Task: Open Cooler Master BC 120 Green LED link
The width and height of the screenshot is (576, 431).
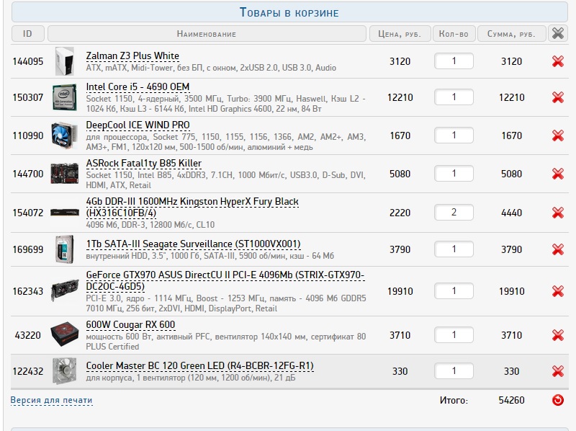Action: [x=200, y=366]
